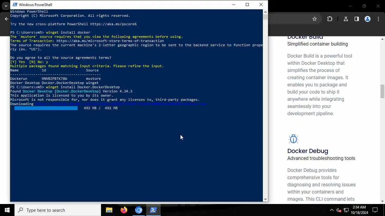Click the aka.ms/pscore6 URL text
This screenshot has height=216, width=385.
(113, 24)
